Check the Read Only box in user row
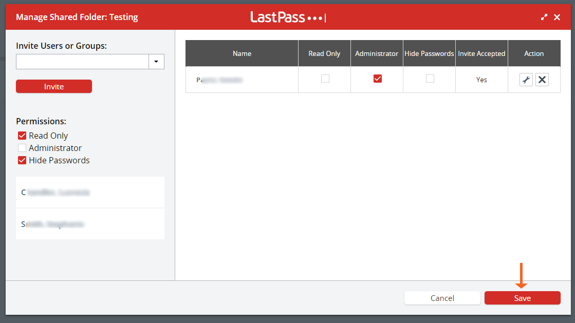Image resolution: width=575 pixels, height=323 pixels. coord(325,79)
